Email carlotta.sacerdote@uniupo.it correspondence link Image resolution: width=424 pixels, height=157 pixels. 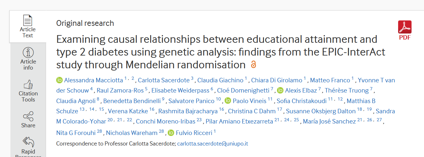(212, 144)
